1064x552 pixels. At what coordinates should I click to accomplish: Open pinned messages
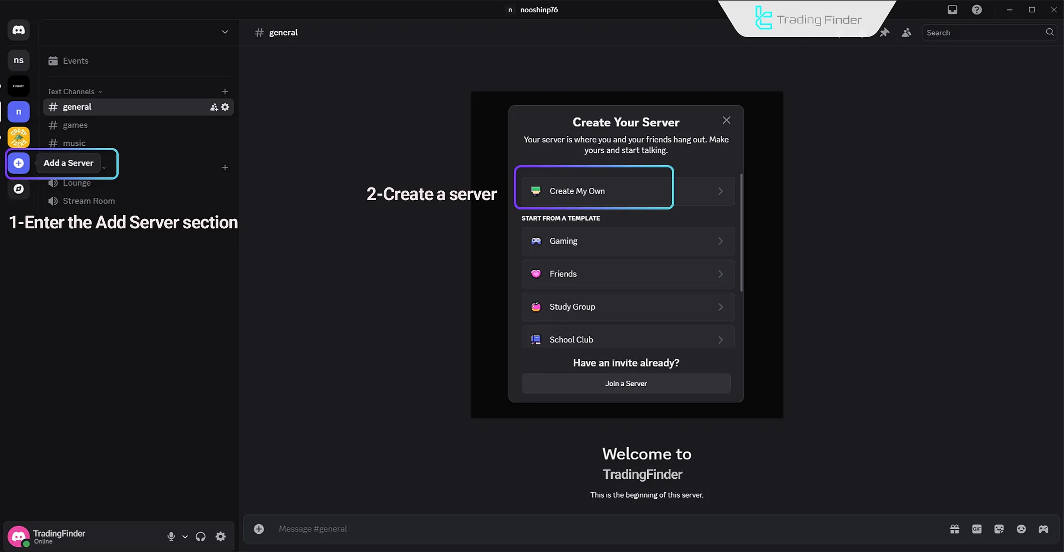(885, 32)
